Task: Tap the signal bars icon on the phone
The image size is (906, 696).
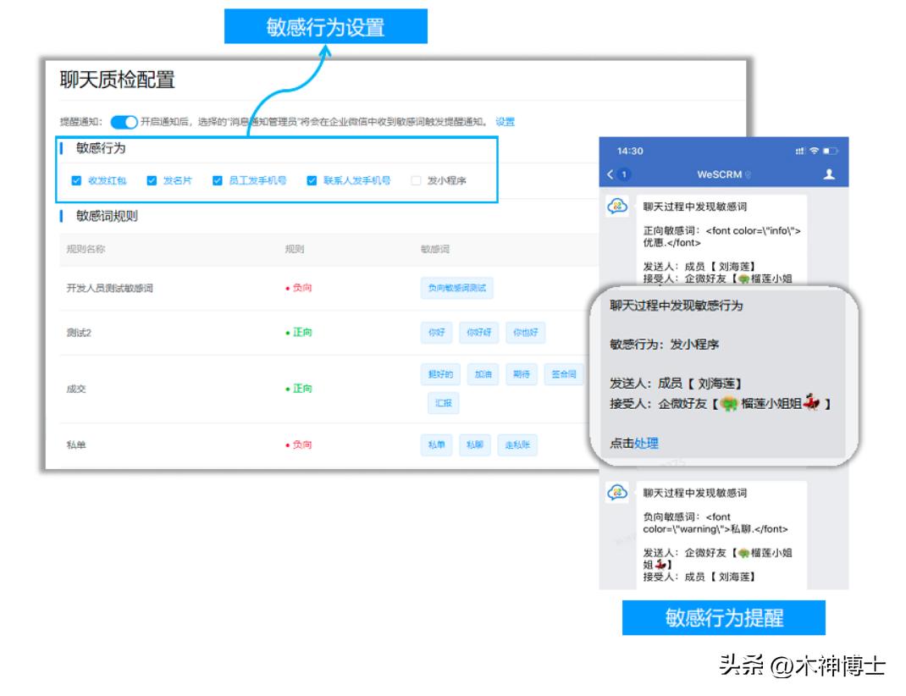Action: coord(800,150)
